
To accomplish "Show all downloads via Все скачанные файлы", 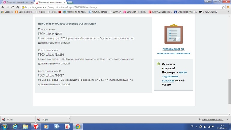I will click(x=212, y=119).
